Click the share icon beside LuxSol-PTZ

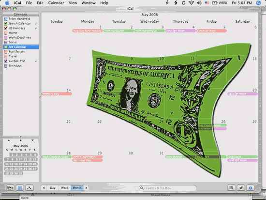coord(36,61)
